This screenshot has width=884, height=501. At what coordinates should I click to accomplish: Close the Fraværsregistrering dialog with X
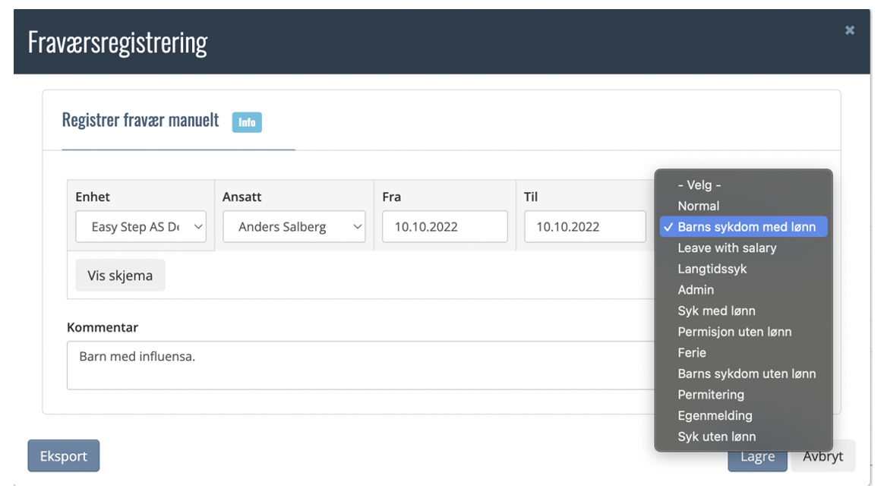(850, 30)
